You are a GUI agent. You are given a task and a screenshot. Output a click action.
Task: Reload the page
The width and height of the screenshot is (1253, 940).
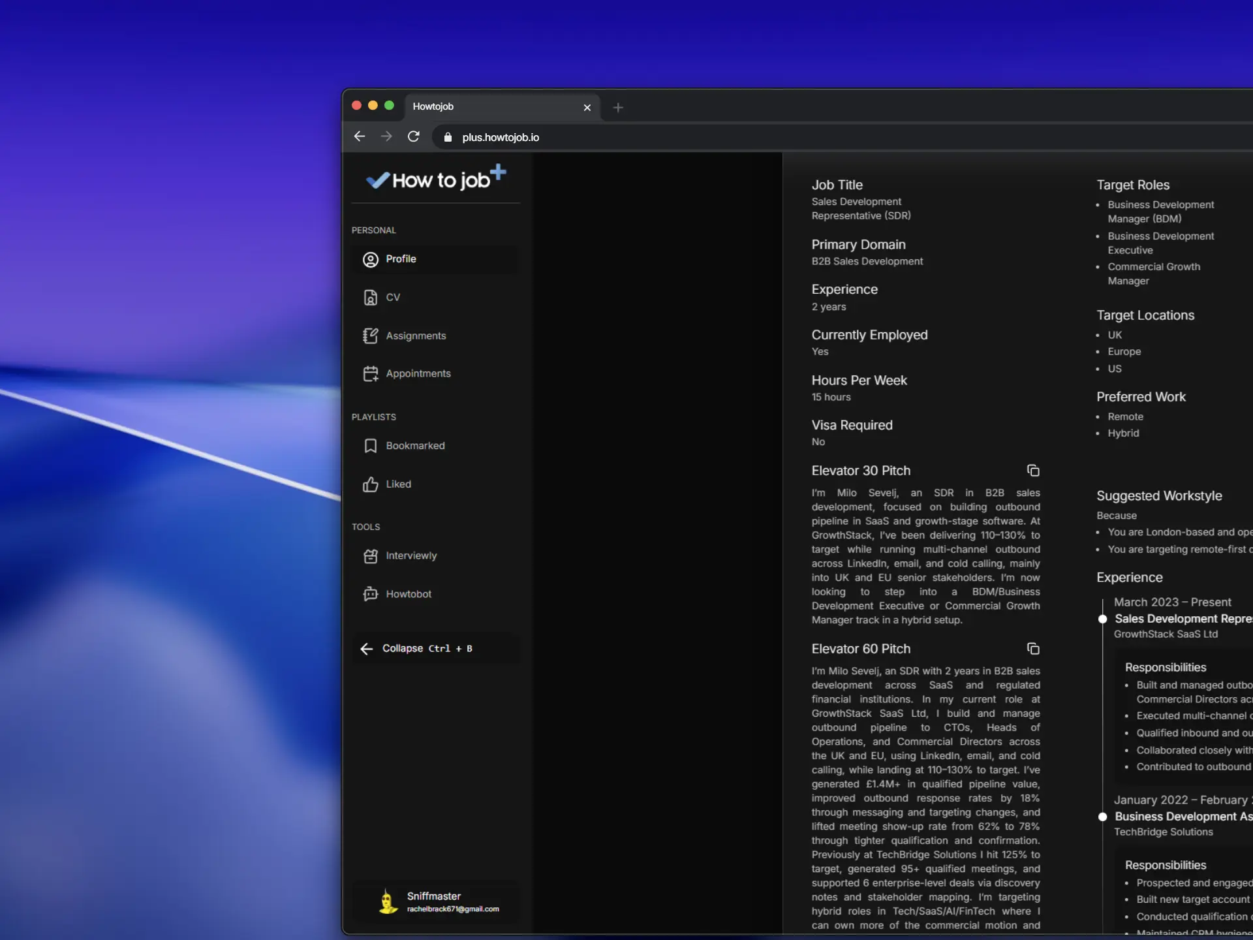tap(413, 137)
